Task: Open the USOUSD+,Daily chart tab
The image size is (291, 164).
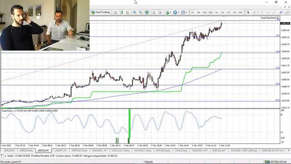Action: [143, 150]
